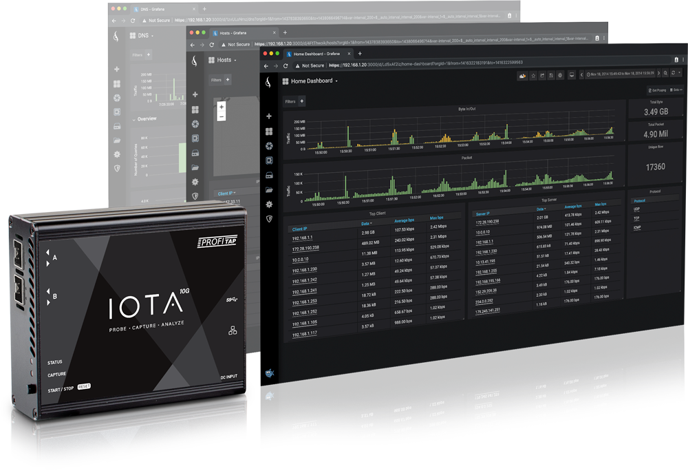Sort Top Server table by Server IP
Screen dimensions: 688x473
[x=483, y=214]
